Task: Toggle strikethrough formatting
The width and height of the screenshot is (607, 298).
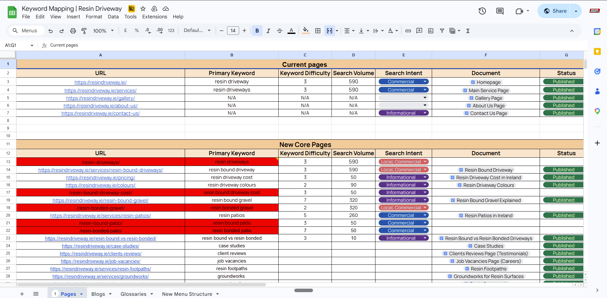Action: 280,31
